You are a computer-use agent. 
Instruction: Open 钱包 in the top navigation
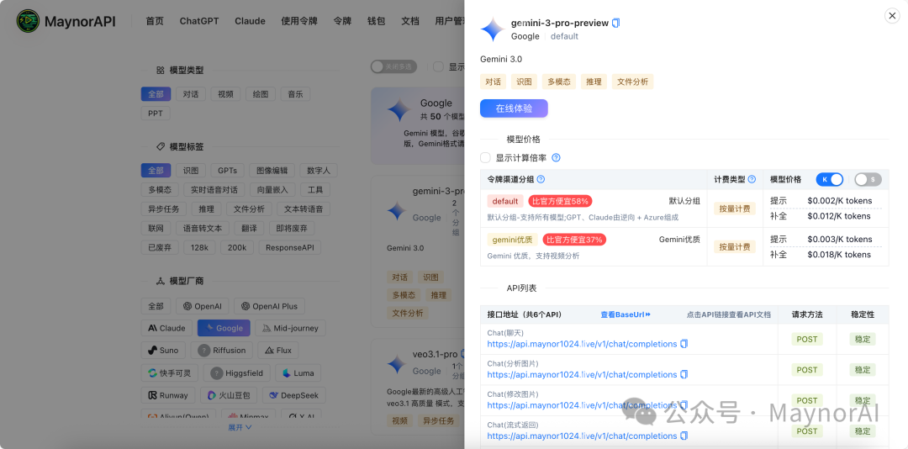[377, 21]
